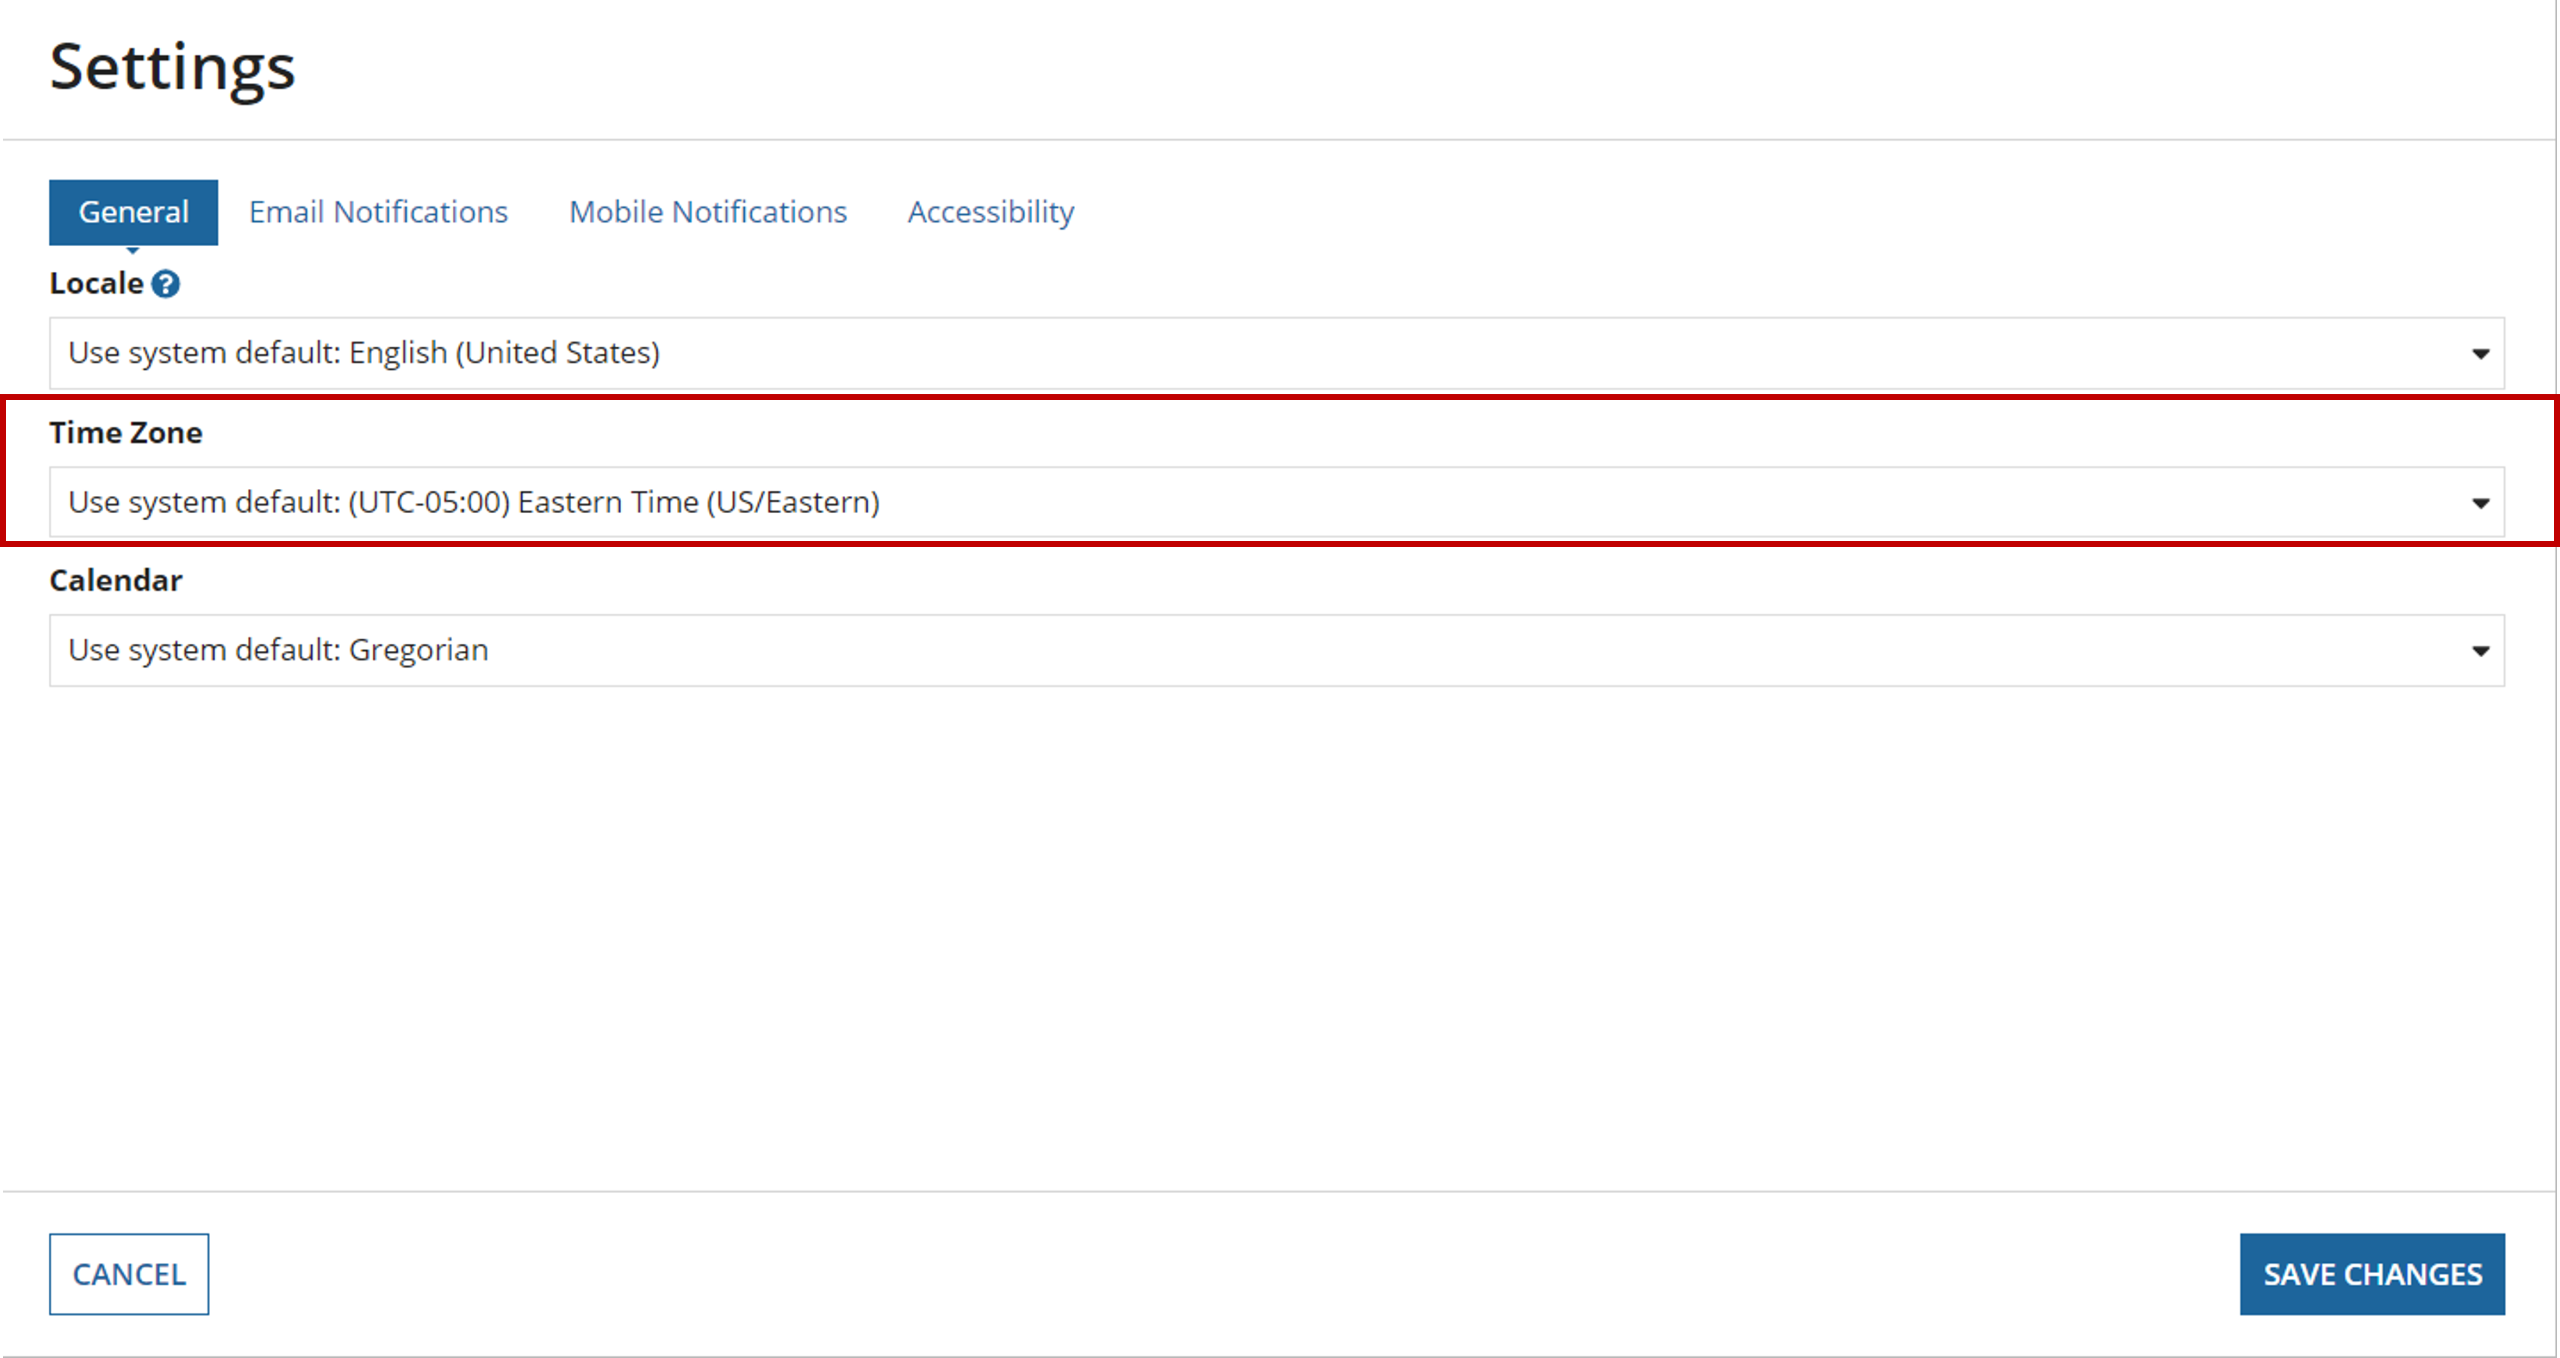Expand the Locale system default combo box
2560x1358 pixels.
tap(1277, 353)
